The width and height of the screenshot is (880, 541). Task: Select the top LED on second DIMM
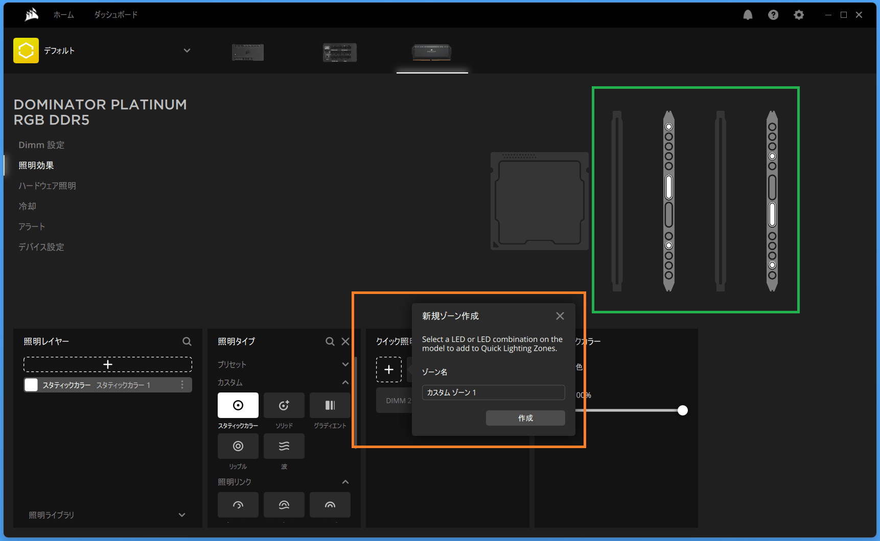(668, 127)
